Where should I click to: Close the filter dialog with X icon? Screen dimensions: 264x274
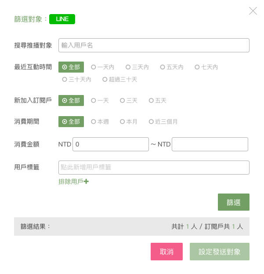point(253,11)
